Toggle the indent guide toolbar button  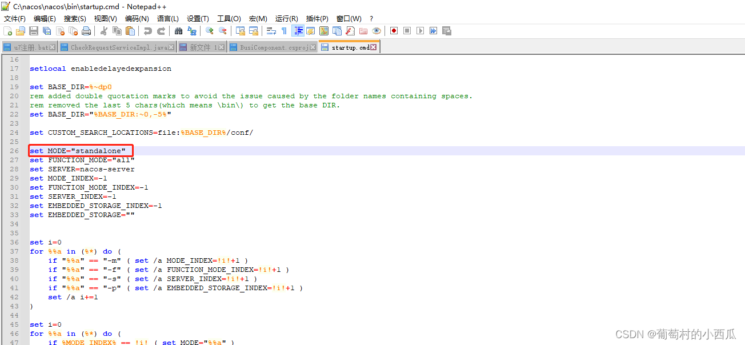(298, 31)
